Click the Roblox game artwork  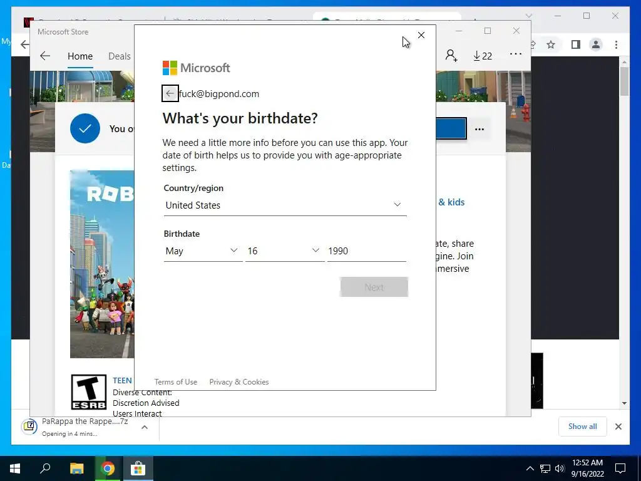[102, 264]
